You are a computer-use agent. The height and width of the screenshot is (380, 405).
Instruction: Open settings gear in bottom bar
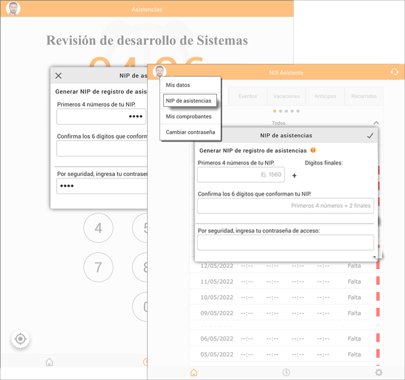378,372
